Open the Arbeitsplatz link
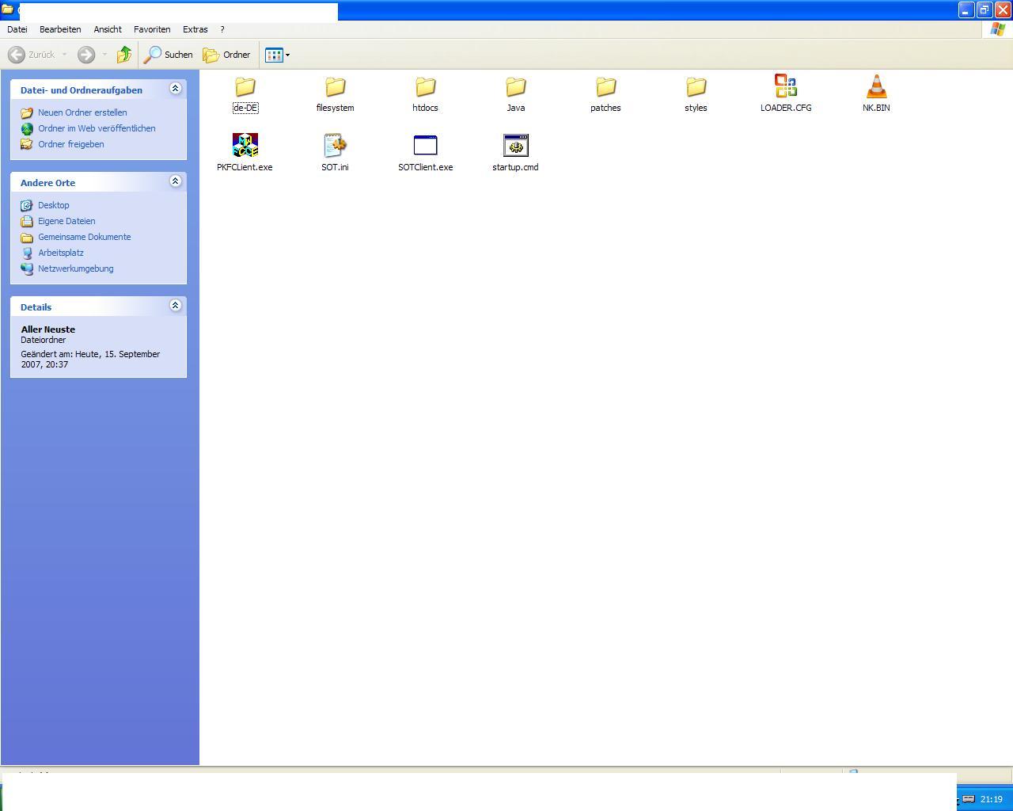This screenshot has width=1013, height=811. [x=61, y=253]
